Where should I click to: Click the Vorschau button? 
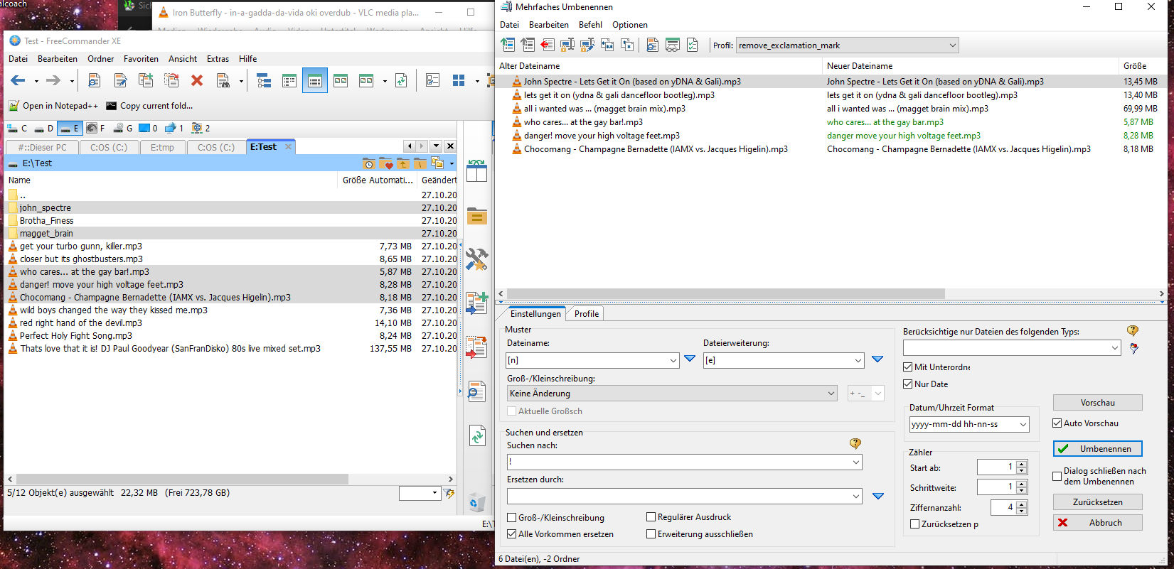[1097, 403]
